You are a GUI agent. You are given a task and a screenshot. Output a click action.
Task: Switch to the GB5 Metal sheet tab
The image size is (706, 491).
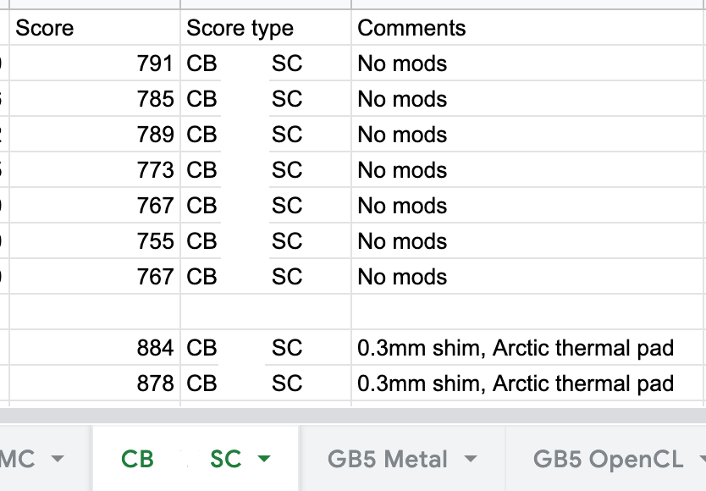387,460
